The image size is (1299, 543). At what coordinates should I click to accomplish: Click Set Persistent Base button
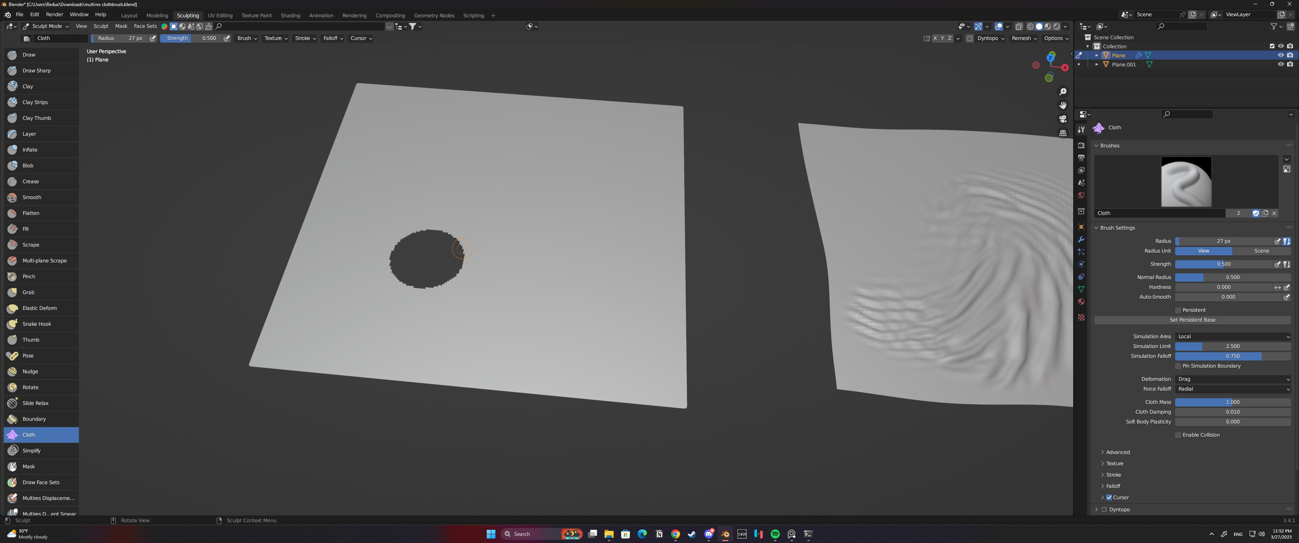coord(1192,321)
